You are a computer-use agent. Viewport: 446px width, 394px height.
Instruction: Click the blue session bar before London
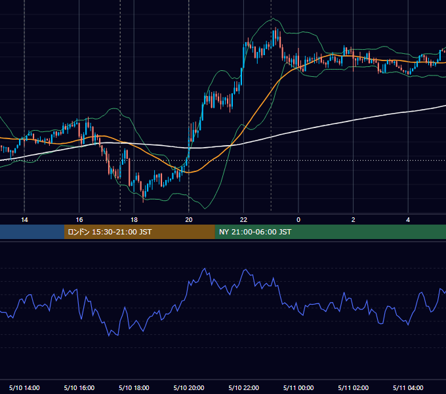coord(32,232)
